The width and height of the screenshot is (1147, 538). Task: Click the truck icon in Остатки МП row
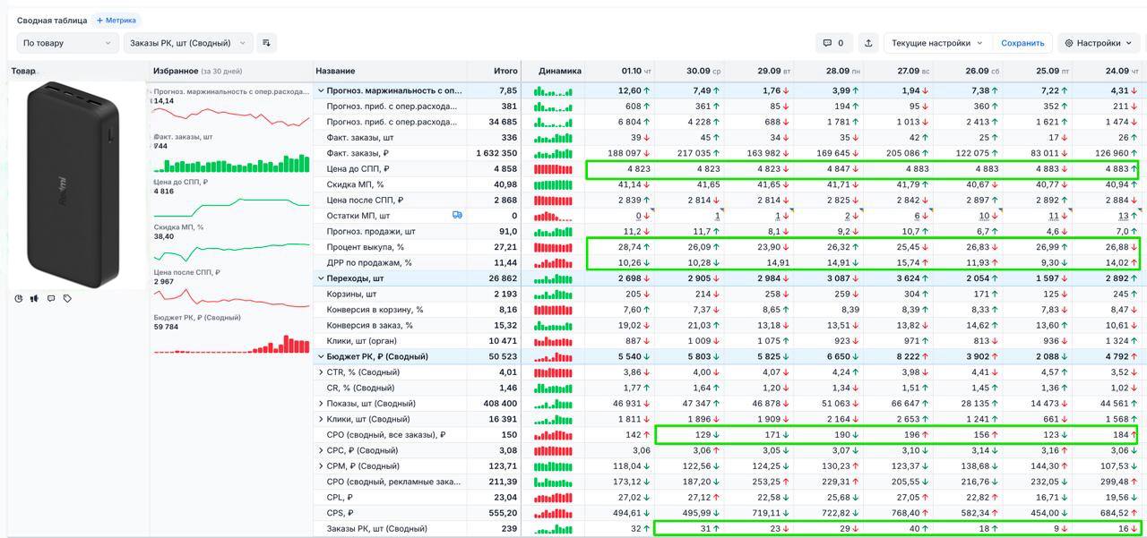[x=457, y=215]
